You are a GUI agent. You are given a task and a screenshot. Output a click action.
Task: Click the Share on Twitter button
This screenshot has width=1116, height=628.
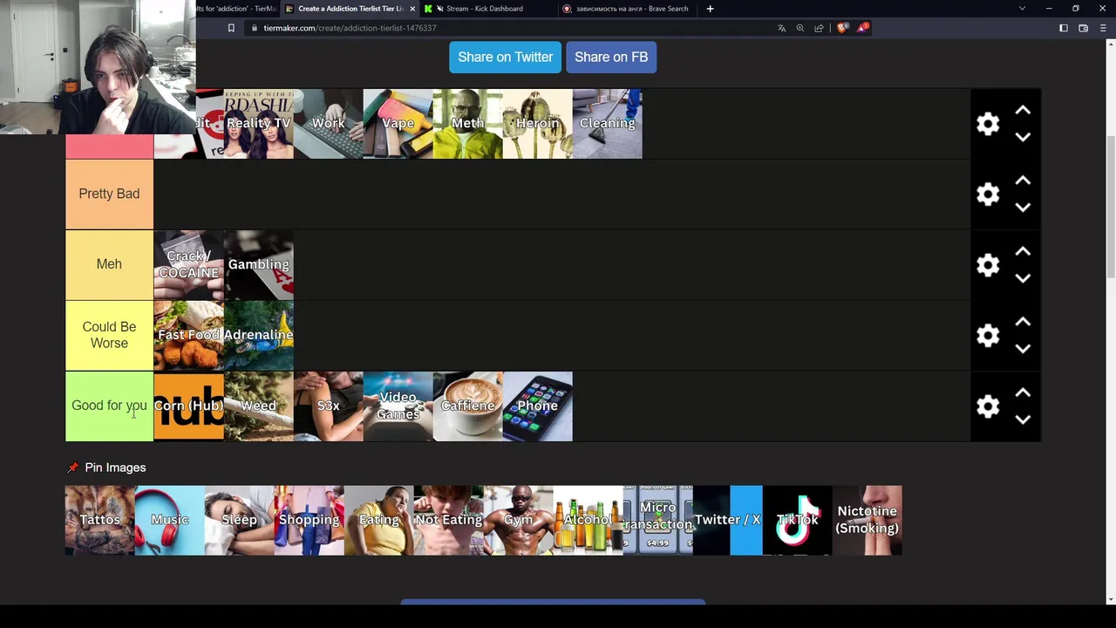pos(505,57)
